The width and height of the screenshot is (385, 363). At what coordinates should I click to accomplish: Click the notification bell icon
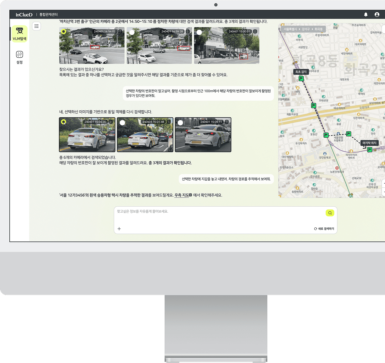(366, 15)
